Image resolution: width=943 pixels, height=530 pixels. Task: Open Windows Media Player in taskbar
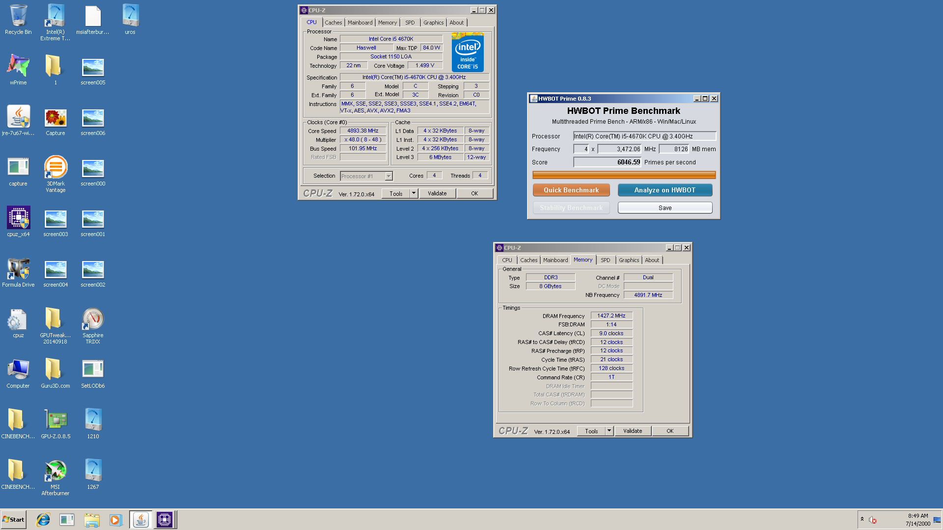click(x=115, y=520)
